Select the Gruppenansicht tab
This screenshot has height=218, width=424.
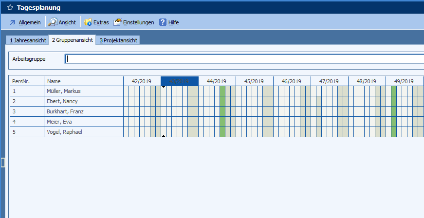(x=72, y=40)
